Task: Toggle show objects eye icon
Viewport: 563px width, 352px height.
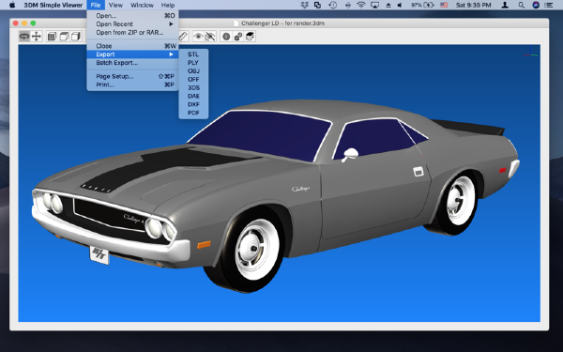Action: click(198, 37)
